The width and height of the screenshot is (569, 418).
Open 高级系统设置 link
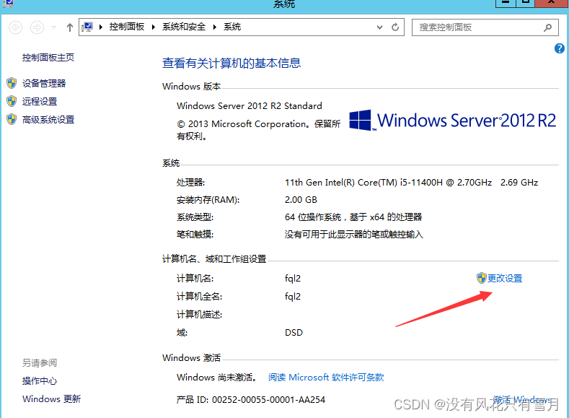coord(48,120)
